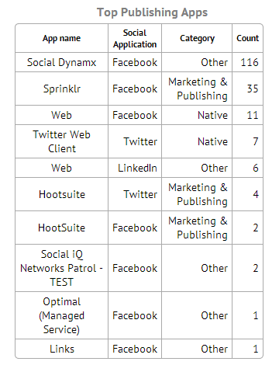Screen dimensions: 279x372
Task: Click the HootSuite Facebook row name
Action: coord(61,228)
